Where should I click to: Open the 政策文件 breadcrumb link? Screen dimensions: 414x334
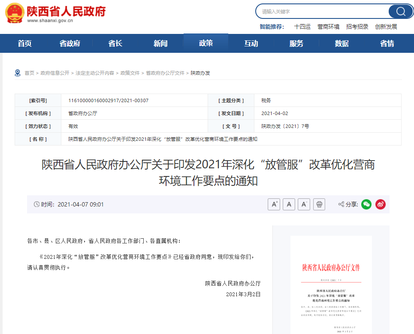click(x=130, y=73)
